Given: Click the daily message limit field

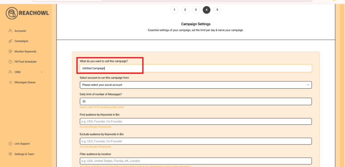Looking at the screenshot, I should 196,101.
